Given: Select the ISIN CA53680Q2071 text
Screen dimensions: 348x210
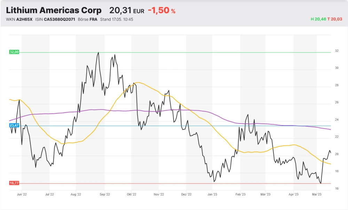Looking at the screenshot, I should point(60,19).
